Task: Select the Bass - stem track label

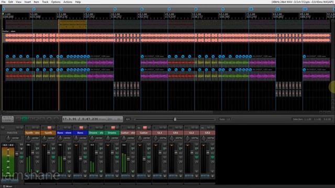Action: [x=64, y=133]
